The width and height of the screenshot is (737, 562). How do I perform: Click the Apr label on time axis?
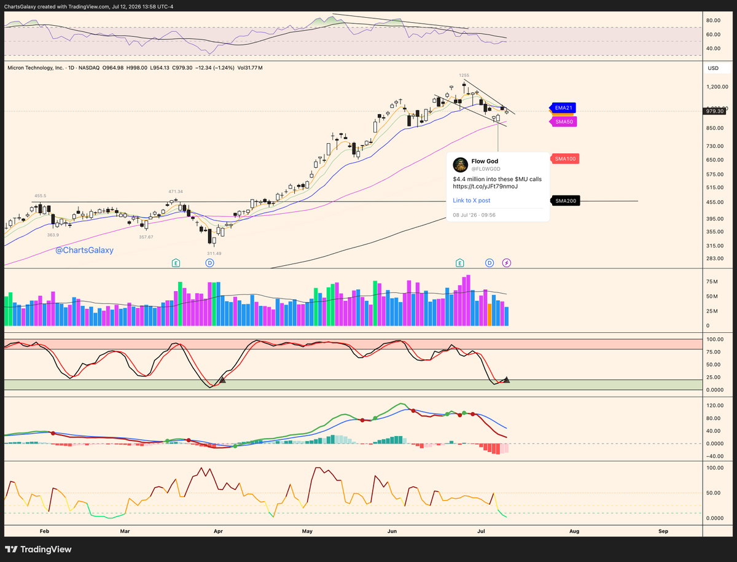click(x=218, y=530)
